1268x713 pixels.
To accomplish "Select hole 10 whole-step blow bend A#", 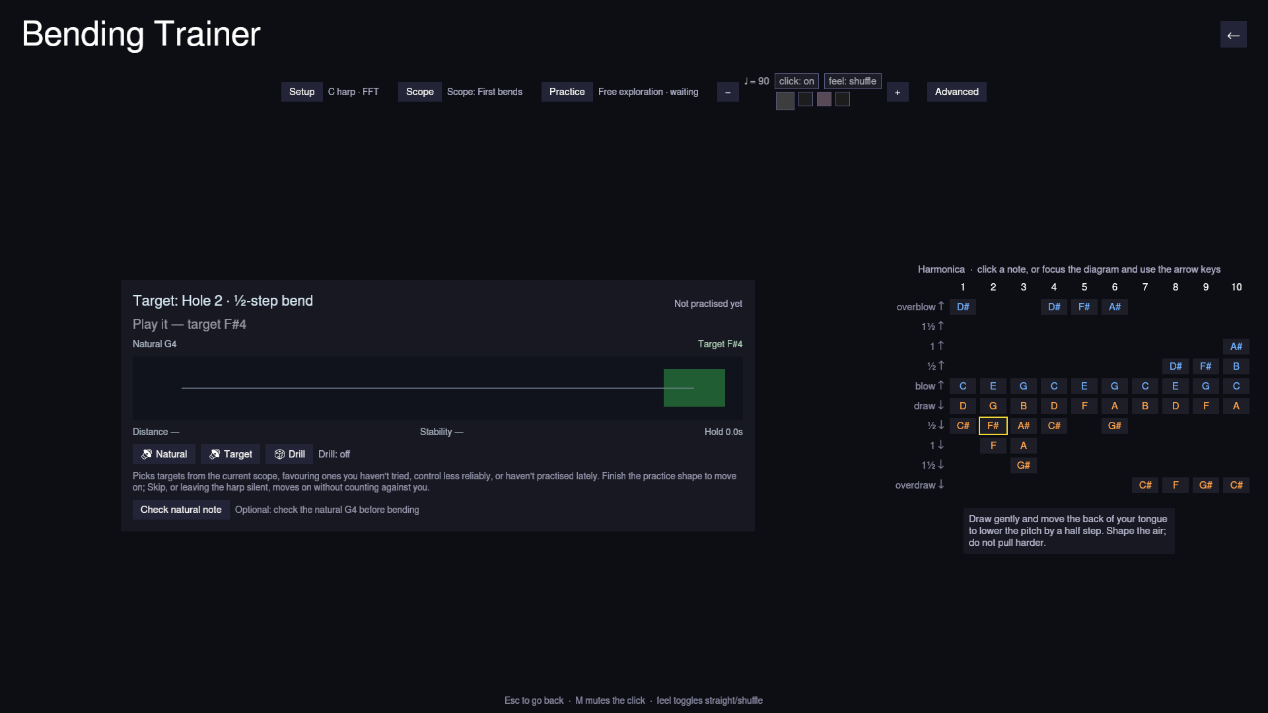I will pos(1236,347).
